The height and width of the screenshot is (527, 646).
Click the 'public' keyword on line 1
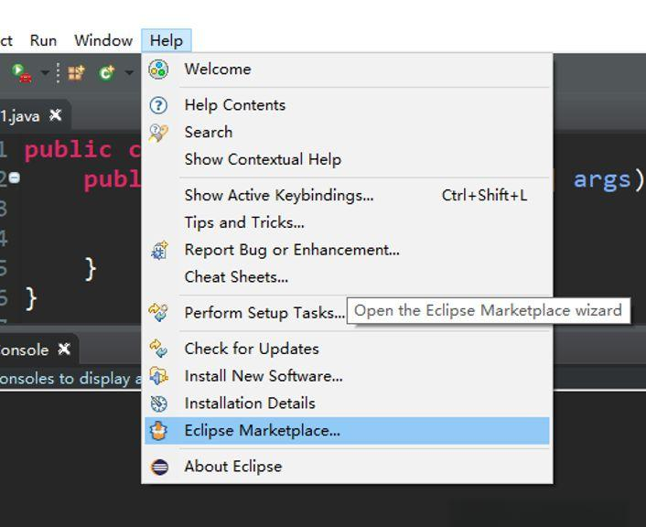pos(69,149)
